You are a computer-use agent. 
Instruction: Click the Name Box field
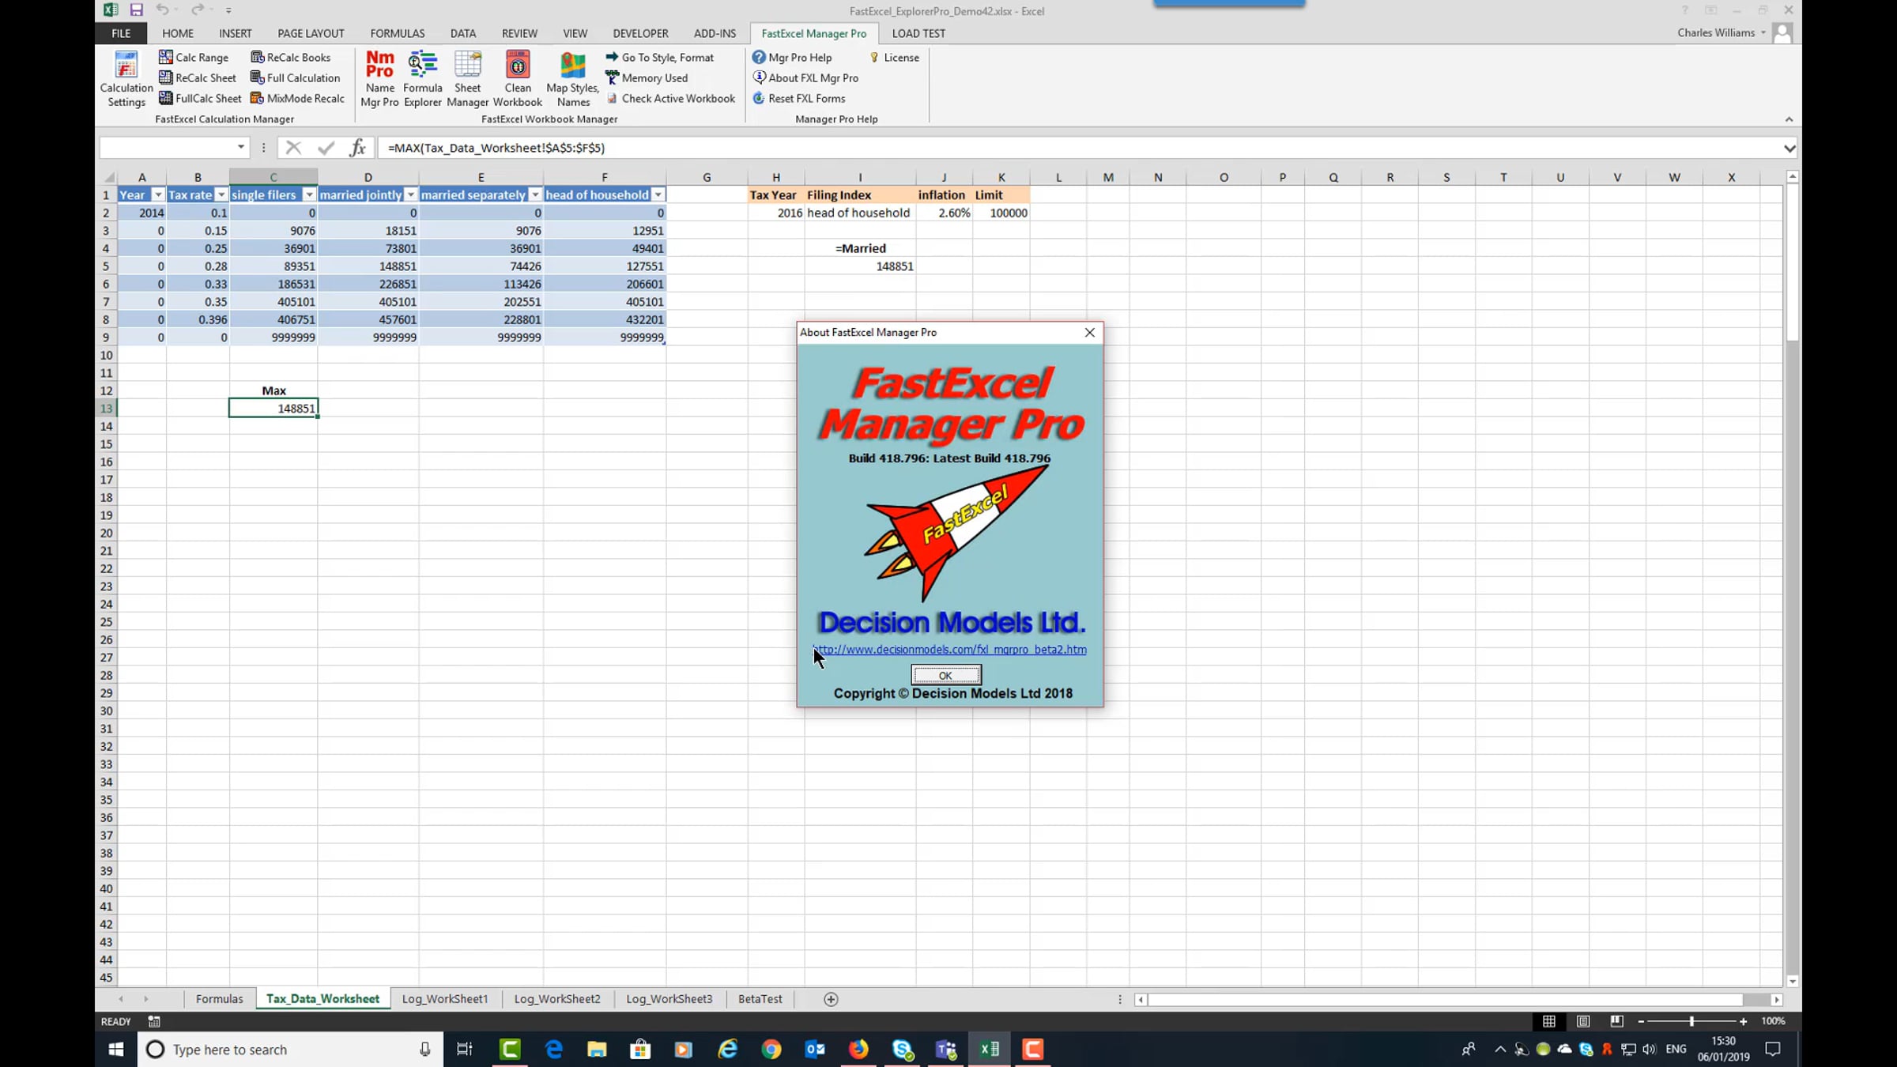166,148
